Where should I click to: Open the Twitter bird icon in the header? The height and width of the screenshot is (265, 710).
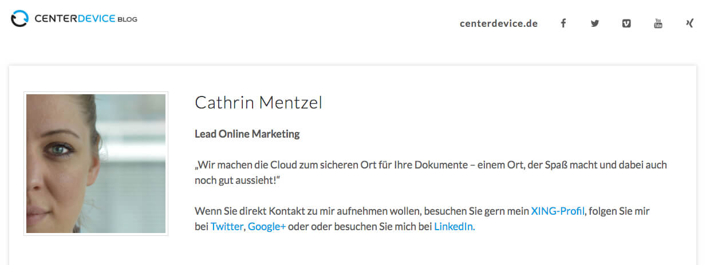click(595, 23)
